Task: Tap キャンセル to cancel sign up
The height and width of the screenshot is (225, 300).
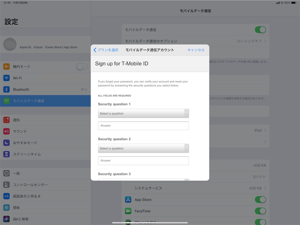Action: 196,50
